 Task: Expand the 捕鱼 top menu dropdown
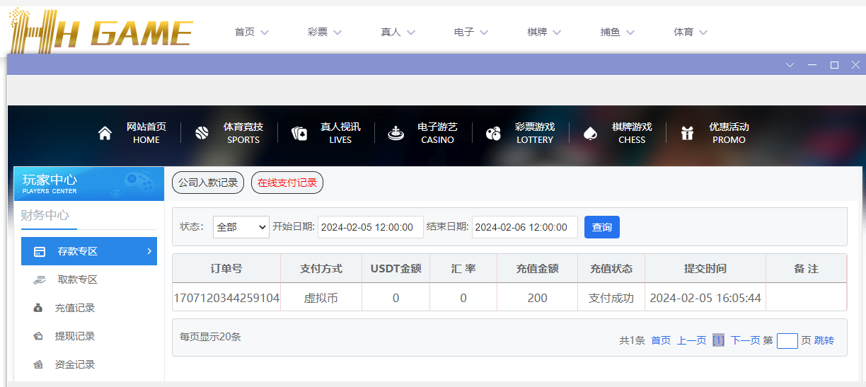pos(618,32)
